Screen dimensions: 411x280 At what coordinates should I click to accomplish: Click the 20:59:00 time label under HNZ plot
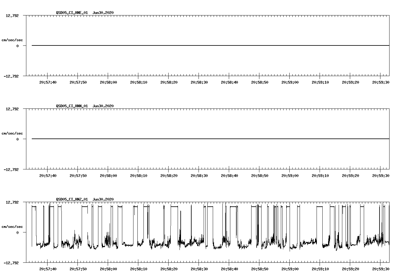[290, 269]
